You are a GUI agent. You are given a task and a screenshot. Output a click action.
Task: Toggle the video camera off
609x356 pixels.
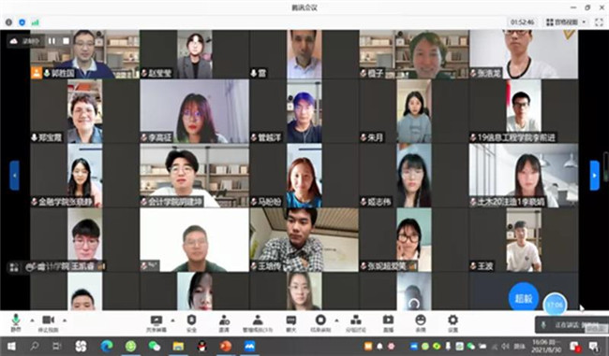(48, 323)
